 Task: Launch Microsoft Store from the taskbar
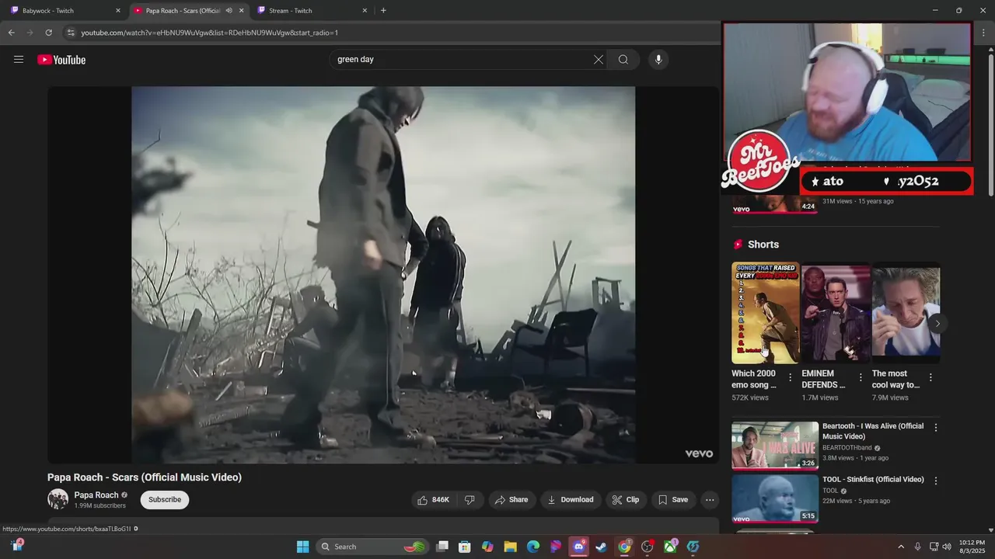pos(465,547)
